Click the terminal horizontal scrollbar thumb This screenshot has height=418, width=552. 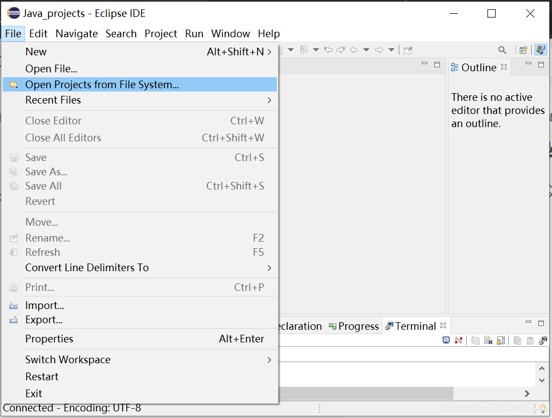(366, 393)
